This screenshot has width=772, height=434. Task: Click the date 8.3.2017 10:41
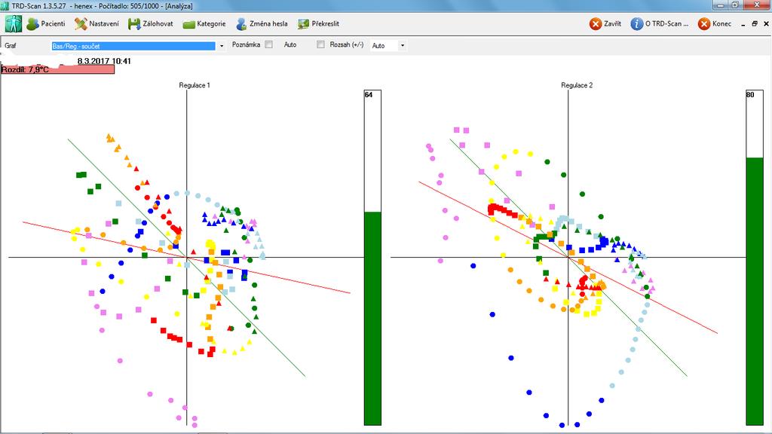click(104, 62)
